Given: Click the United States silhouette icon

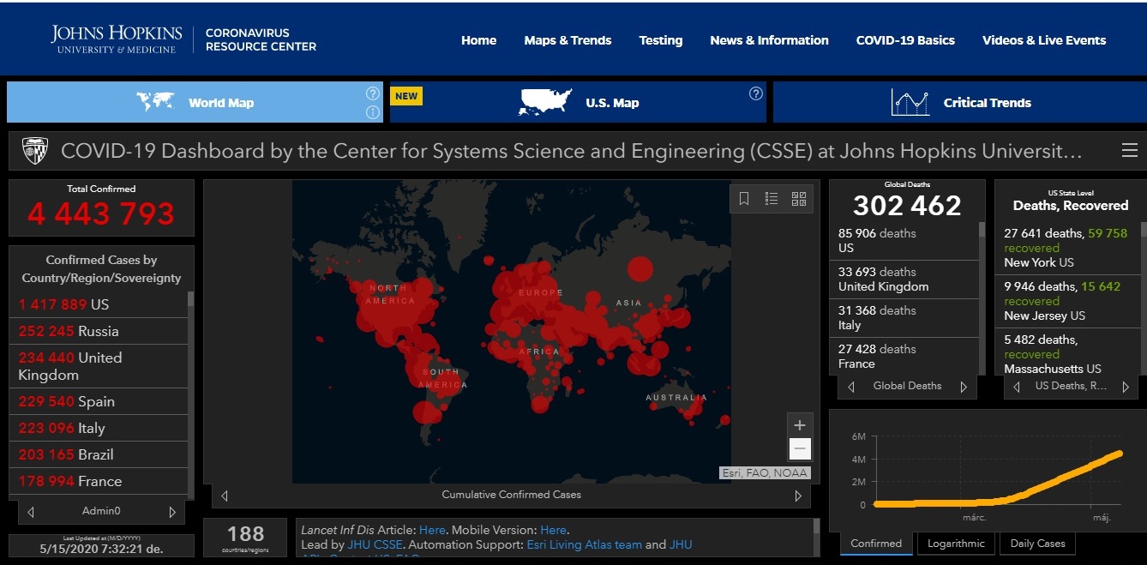Looking at the screenshot, I should 545,102.
